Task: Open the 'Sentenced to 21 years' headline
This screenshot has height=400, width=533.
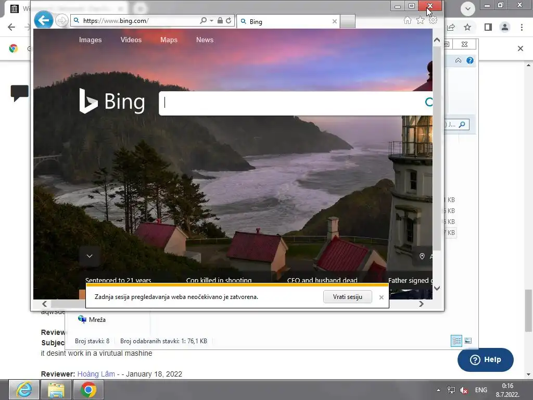Action: click(118, 280)
